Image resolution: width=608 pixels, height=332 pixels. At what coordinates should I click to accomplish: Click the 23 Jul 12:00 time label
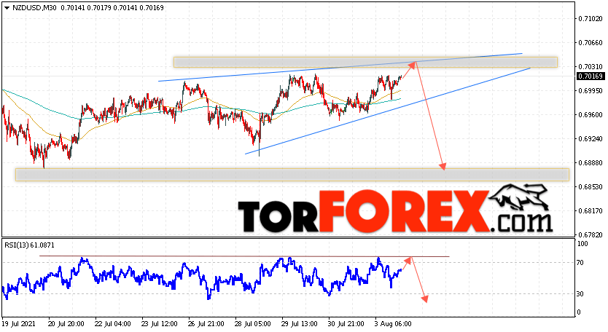[x=160, y=323]
